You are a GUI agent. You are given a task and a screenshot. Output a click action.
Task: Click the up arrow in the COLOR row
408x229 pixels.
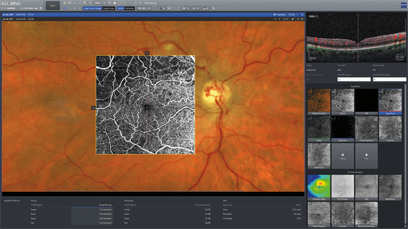pos(275,19)
